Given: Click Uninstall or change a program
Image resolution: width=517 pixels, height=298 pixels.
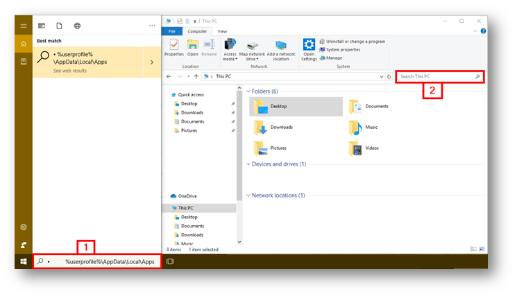Looking at the screenshot, I should (x=353, y=42).
